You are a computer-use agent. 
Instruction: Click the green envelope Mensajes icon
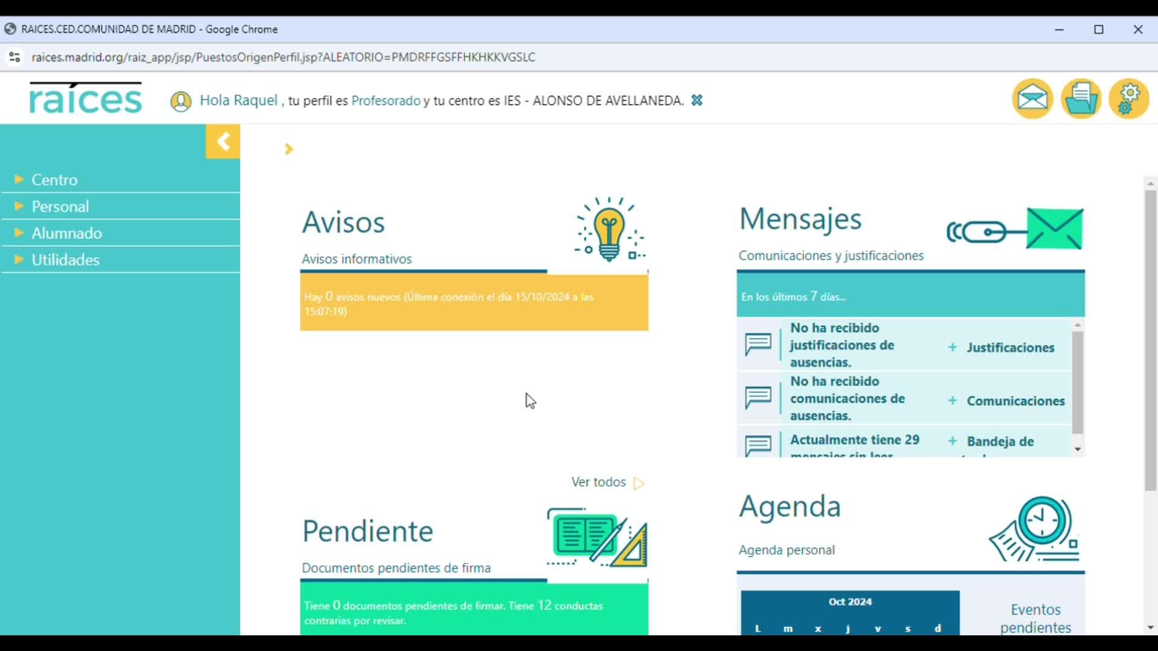coord(1054,229)
